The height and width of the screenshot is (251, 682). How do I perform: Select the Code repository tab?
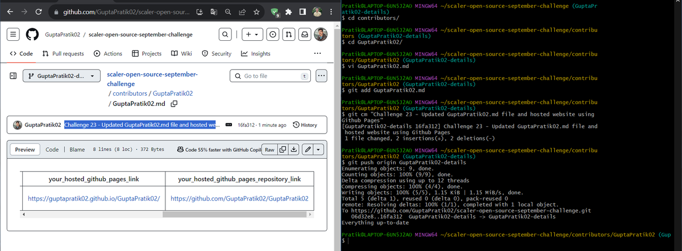point(22,54)
